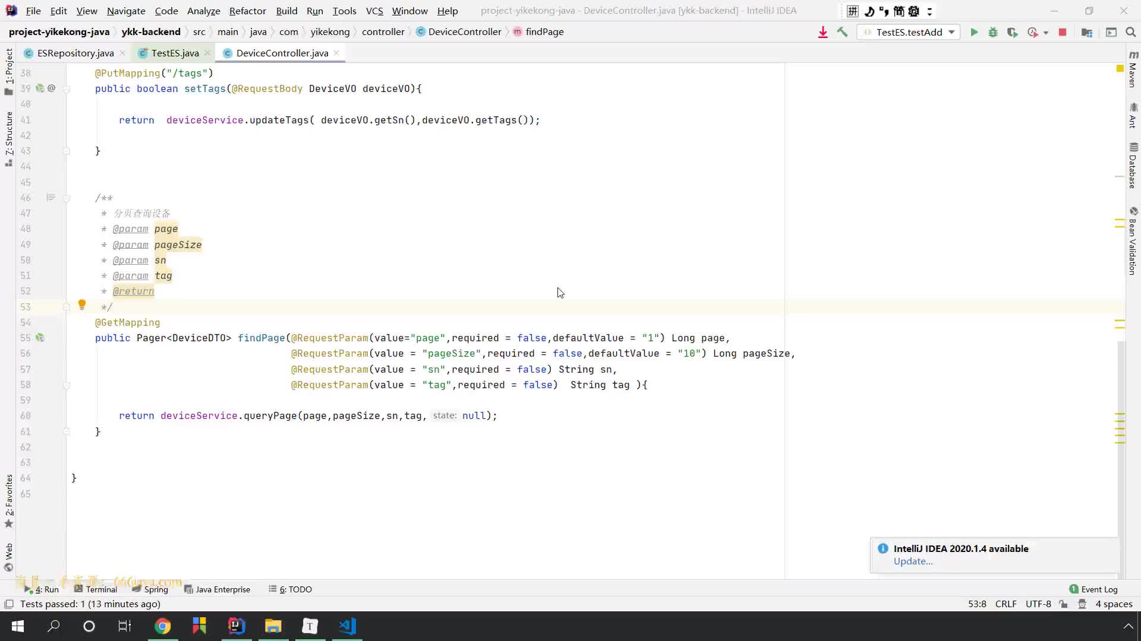Open VS Code from the taskbar
The height and width of the screenshot is (641, 1141).
[x=347, y=626]
